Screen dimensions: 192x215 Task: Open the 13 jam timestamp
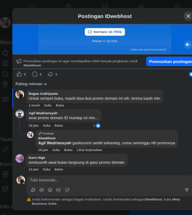(33, 169)
